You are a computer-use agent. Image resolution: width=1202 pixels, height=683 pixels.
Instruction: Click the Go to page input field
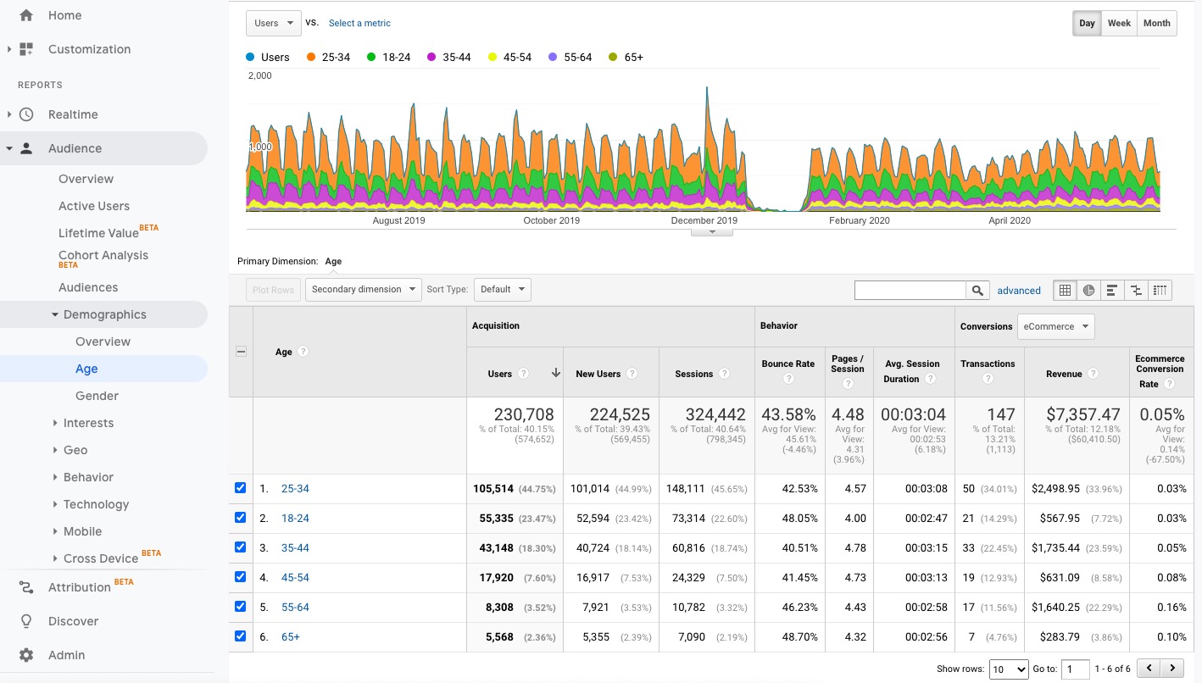click(1075, 669)
